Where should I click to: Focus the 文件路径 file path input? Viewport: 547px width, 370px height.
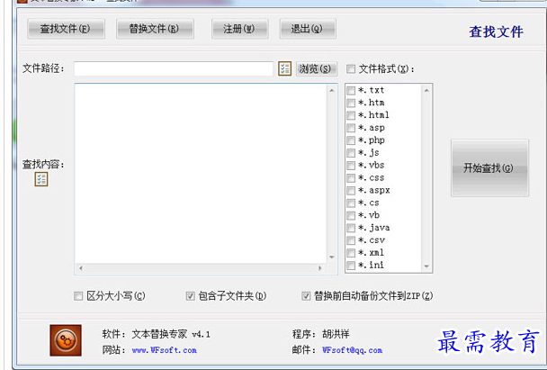coord(174,68)
